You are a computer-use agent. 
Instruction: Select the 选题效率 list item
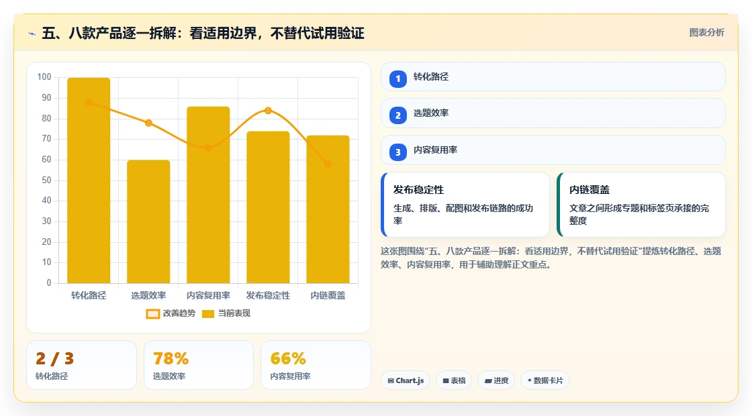coord(553,113)
